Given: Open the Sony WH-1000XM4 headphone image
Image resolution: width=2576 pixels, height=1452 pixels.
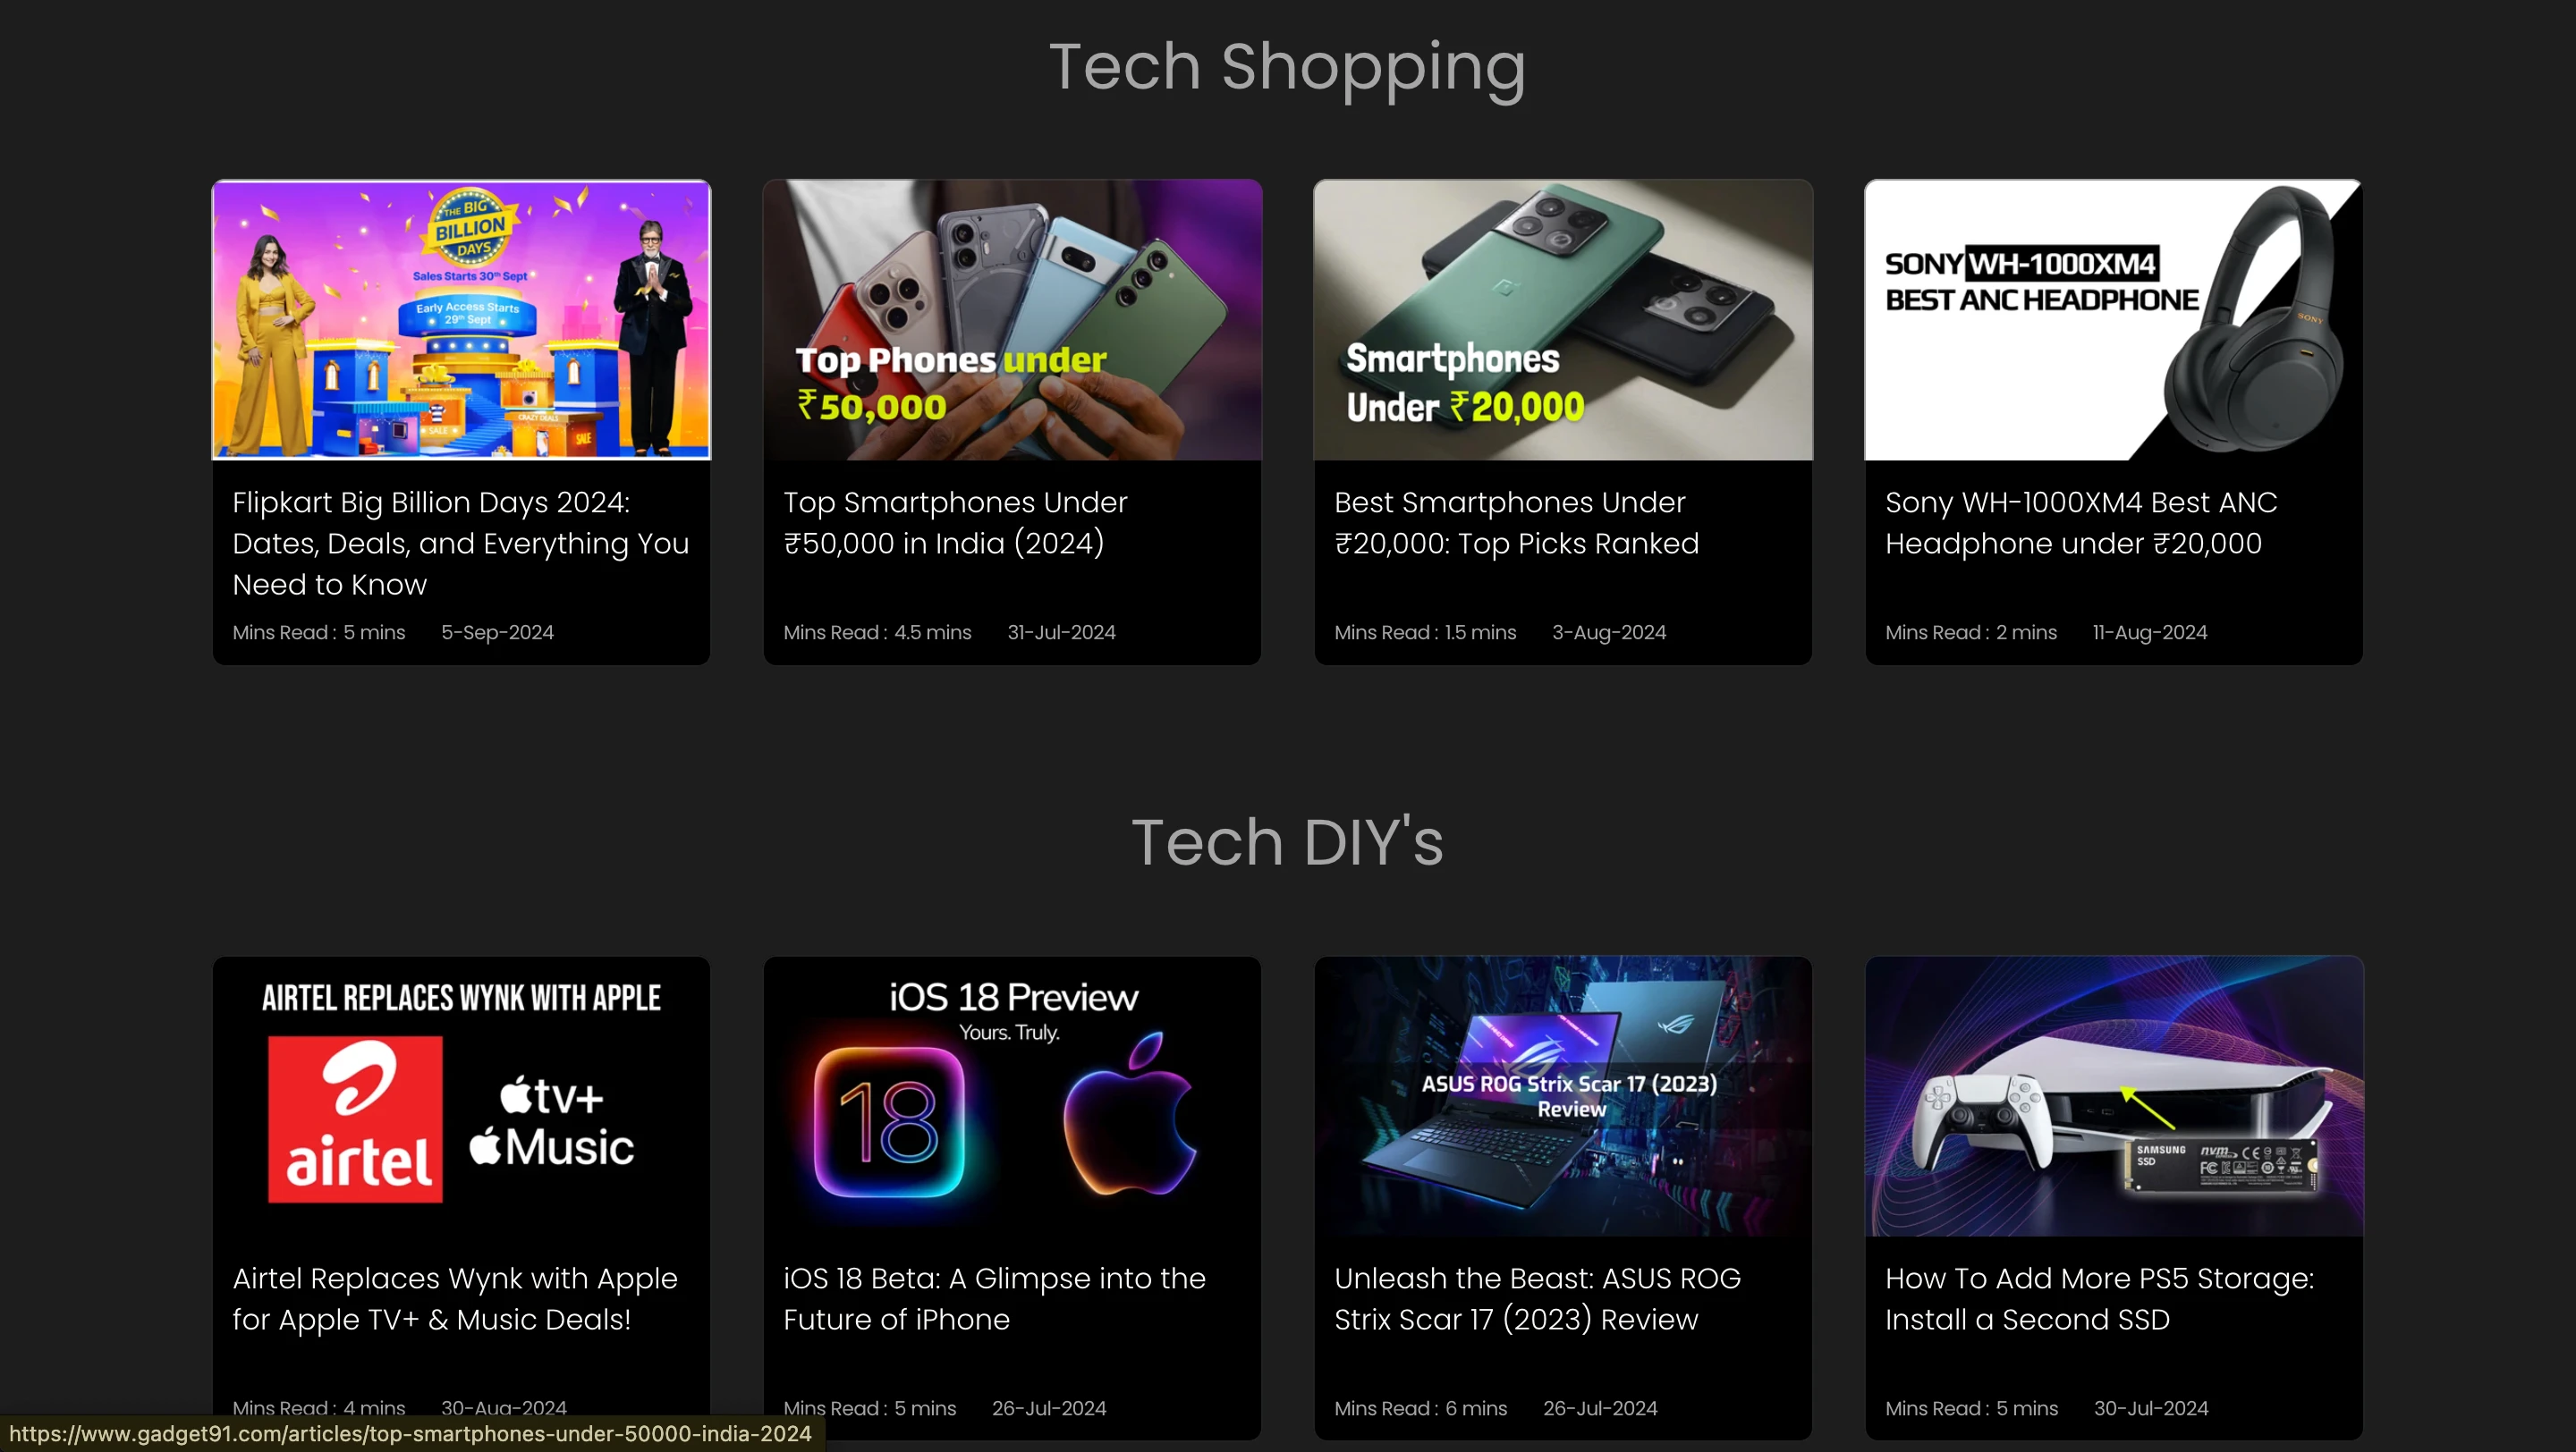Looking at the screenshot, I should [2114, 320].
